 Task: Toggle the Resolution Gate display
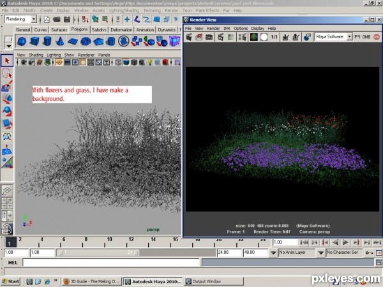tap(75, 63)
